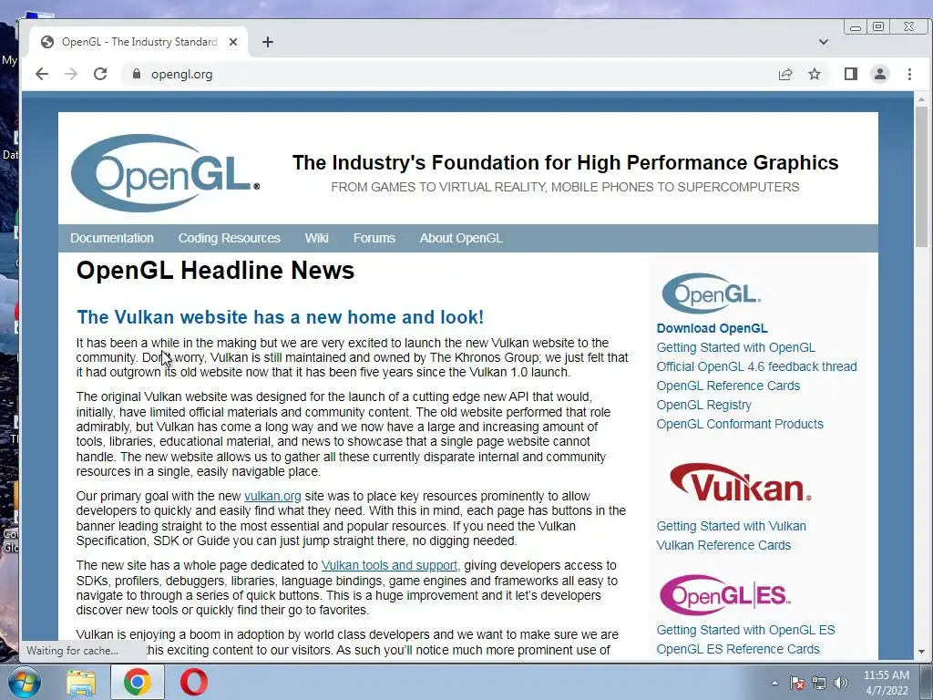Click the Chrome taskbar icon
The height and width of the screenshot is (700, 933).
pos(137,682)
